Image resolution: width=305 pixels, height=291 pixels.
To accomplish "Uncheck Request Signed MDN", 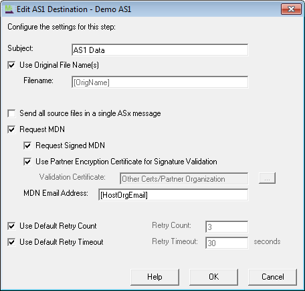I will pos(27,145).
